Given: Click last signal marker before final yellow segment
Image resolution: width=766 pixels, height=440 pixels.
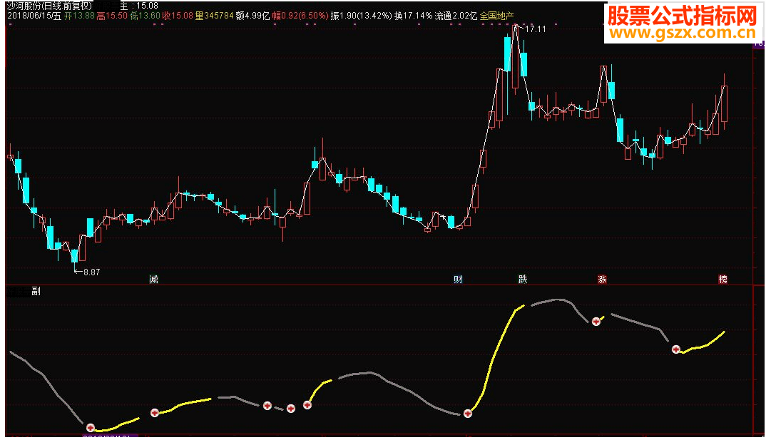Looking at the screenshot, I should coord(676,349).
